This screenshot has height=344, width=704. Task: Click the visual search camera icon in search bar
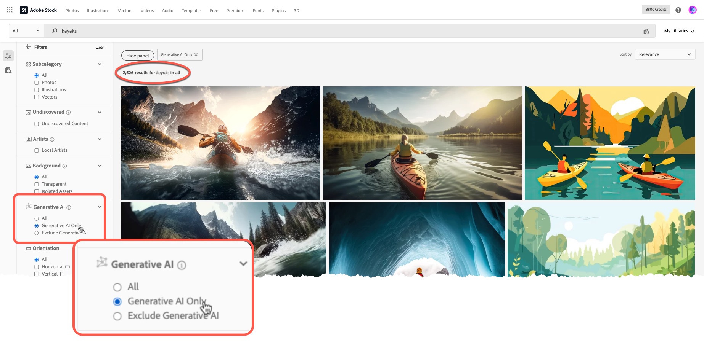click(646, 31)
